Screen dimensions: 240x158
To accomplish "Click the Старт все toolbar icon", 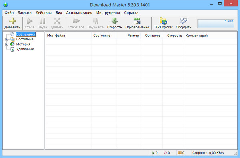I will click(76, 21).
